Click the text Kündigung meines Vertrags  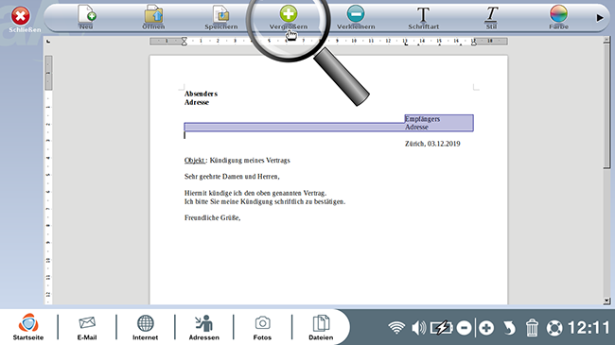250,160
